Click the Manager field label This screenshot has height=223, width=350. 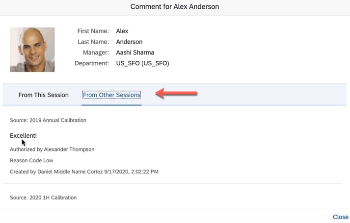pos(96,52)
